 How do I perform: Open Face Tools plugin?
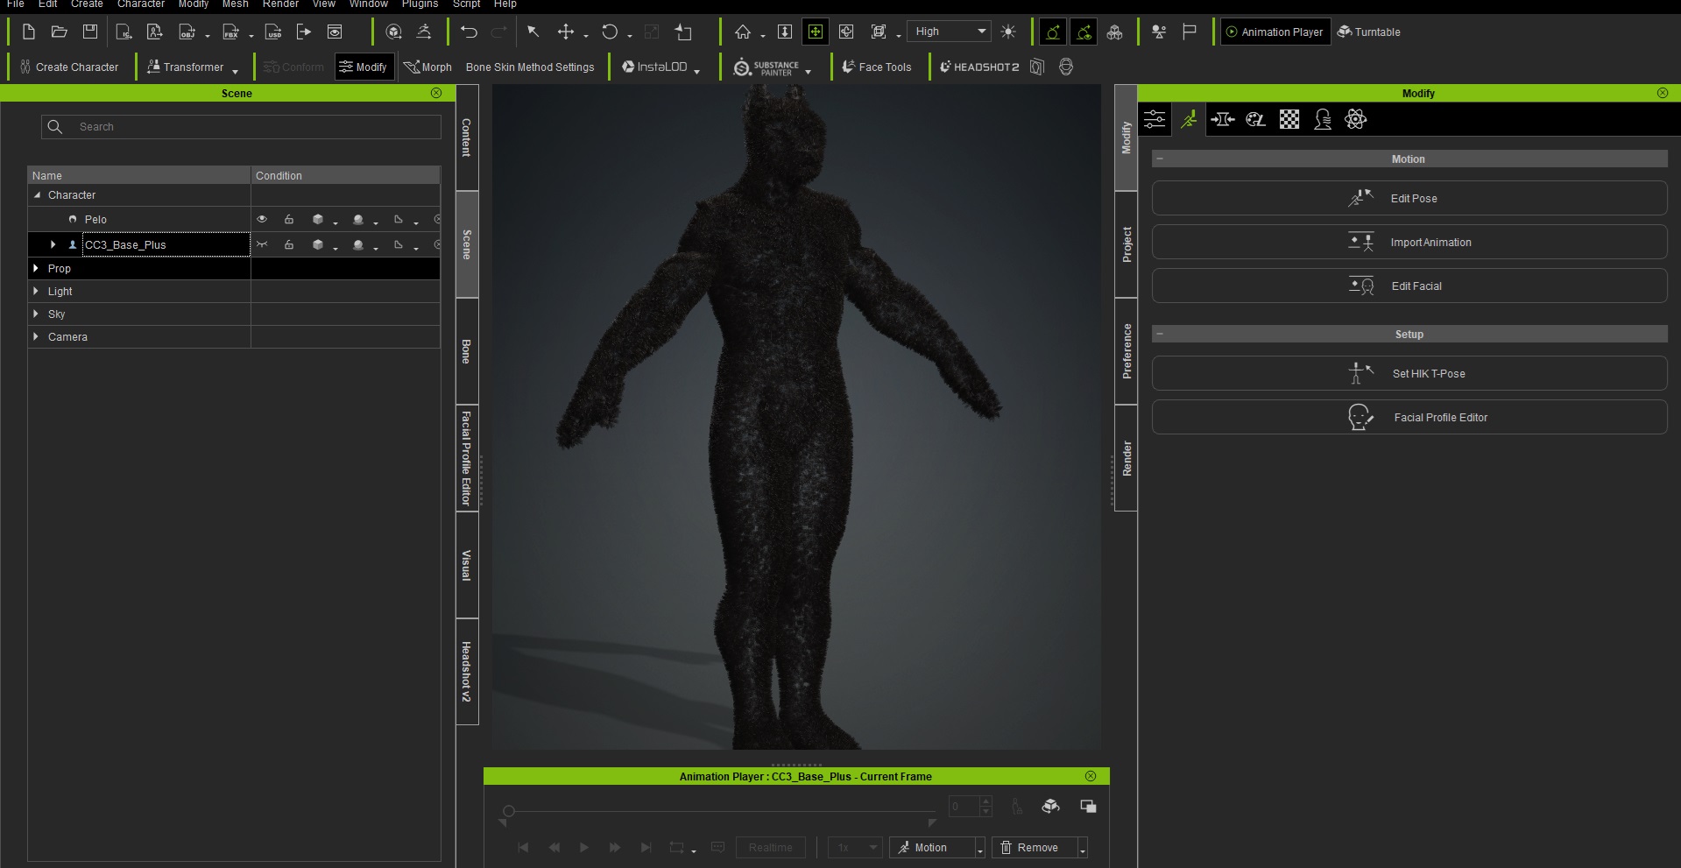pyautogui.click(x=876, y=67)
